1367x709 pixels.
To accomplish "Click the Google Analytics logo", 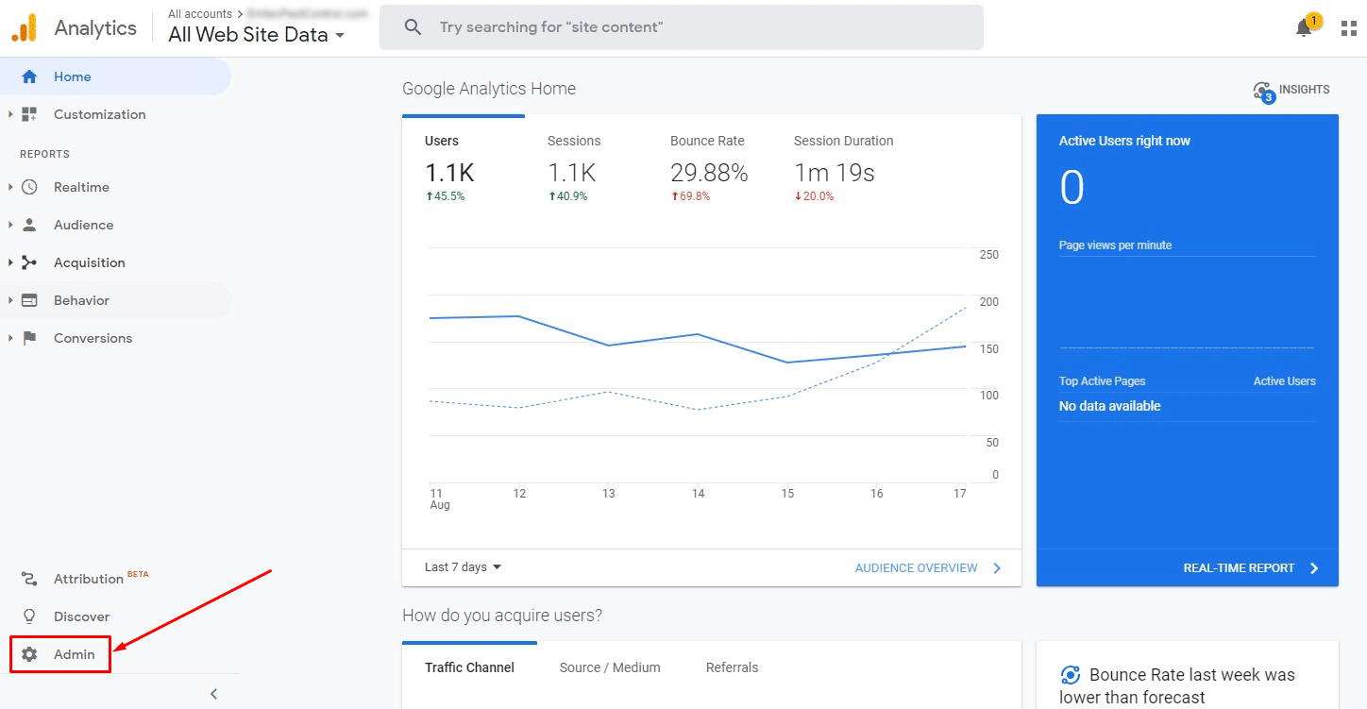I will tap(24, 27).
